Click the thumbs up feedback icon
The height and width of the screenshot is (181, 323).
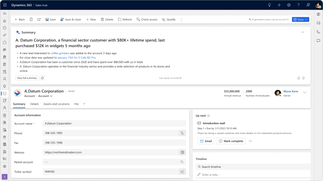tap(298, 78)
